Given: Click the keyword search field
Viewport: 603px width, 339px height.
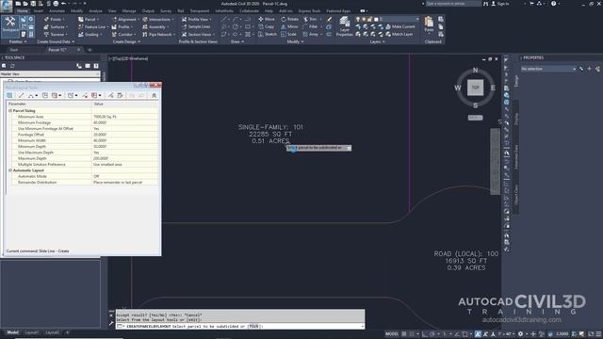Looking at the screenshot, I should click(452, 4).
